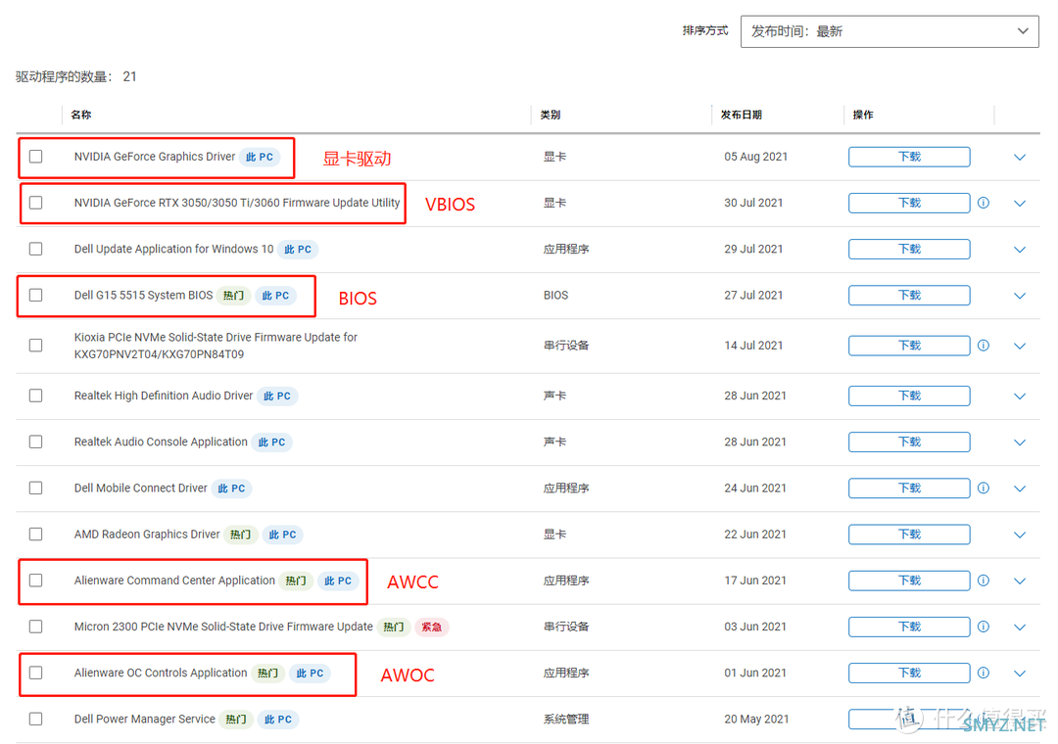1058x744 pixels.
Task: Expand the Dell Mobile Connect Driver row
Action: point(1020,488)
